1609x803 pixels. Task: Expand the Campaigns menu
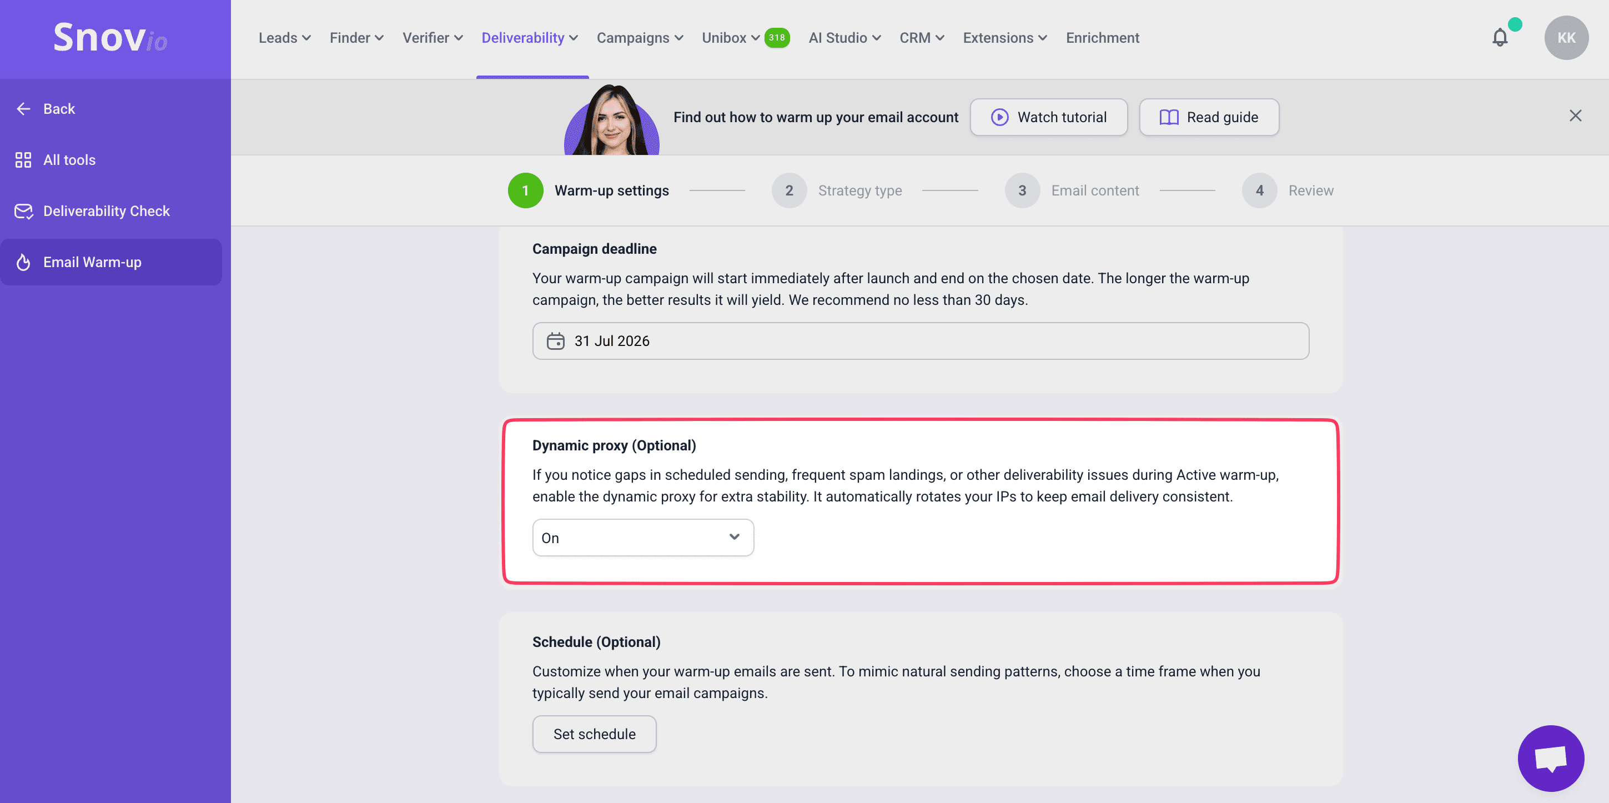[x=639, y=38]
